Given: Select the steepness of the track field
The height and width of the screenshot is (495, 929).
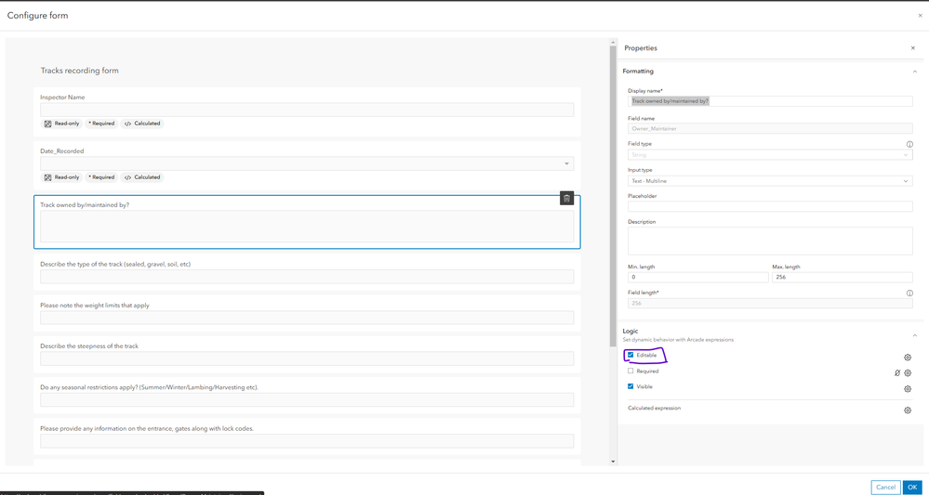Looking at the screenshot, I should click(x=307, y=358).
